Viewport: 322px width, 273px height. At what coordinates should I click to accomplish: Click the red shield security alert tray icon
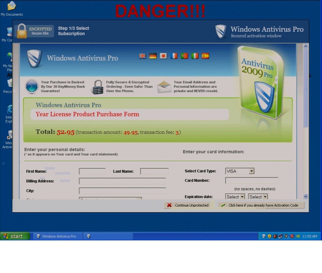[292, 236]
